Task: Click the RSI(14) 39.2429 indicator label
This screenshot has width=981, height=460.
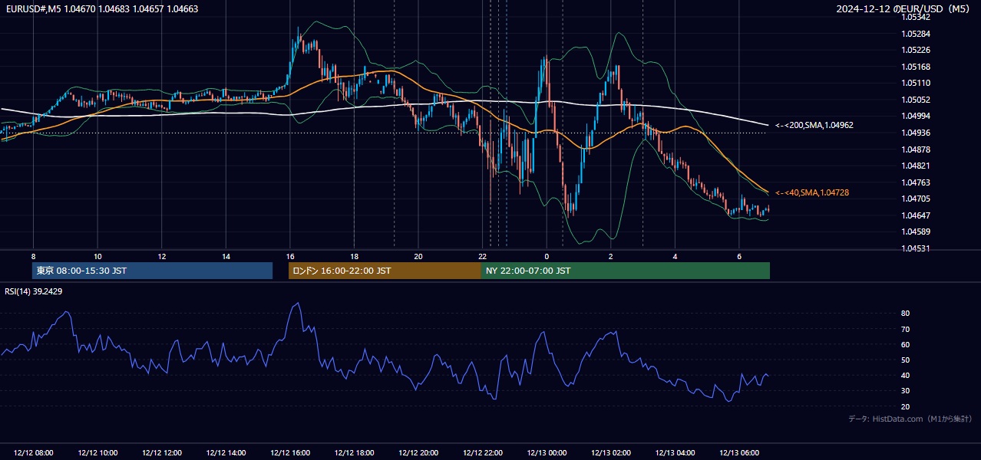Action: click(34, 291)
